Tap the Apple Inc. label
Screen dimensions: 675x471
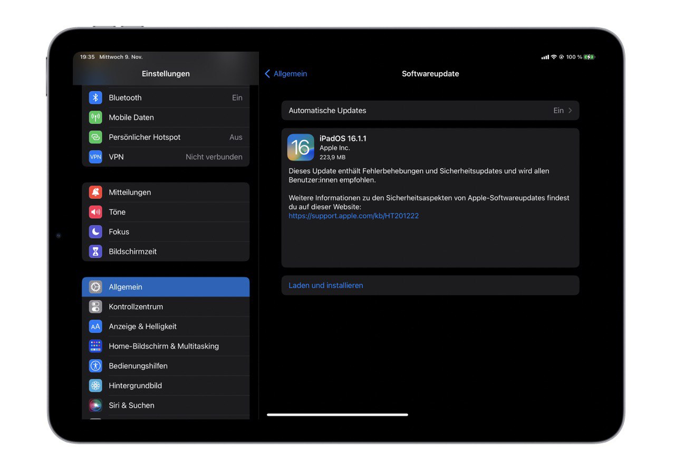[335, 148]
